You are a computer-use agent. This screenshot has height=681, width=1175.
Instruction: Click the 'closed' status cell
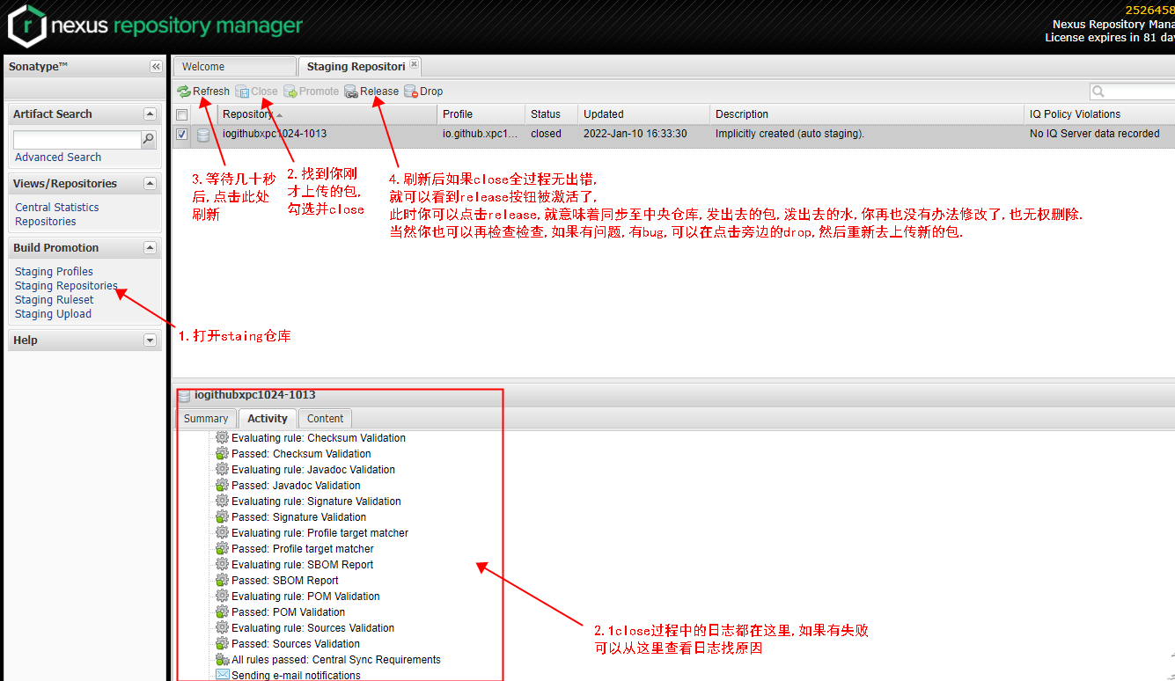[x=546, y=134]
